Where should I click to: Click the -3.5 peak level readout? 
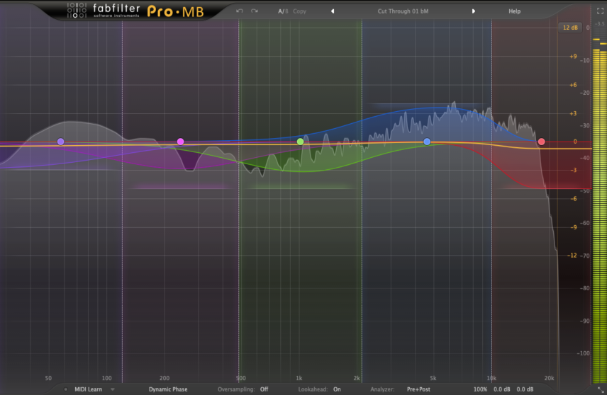coord(600,23)
